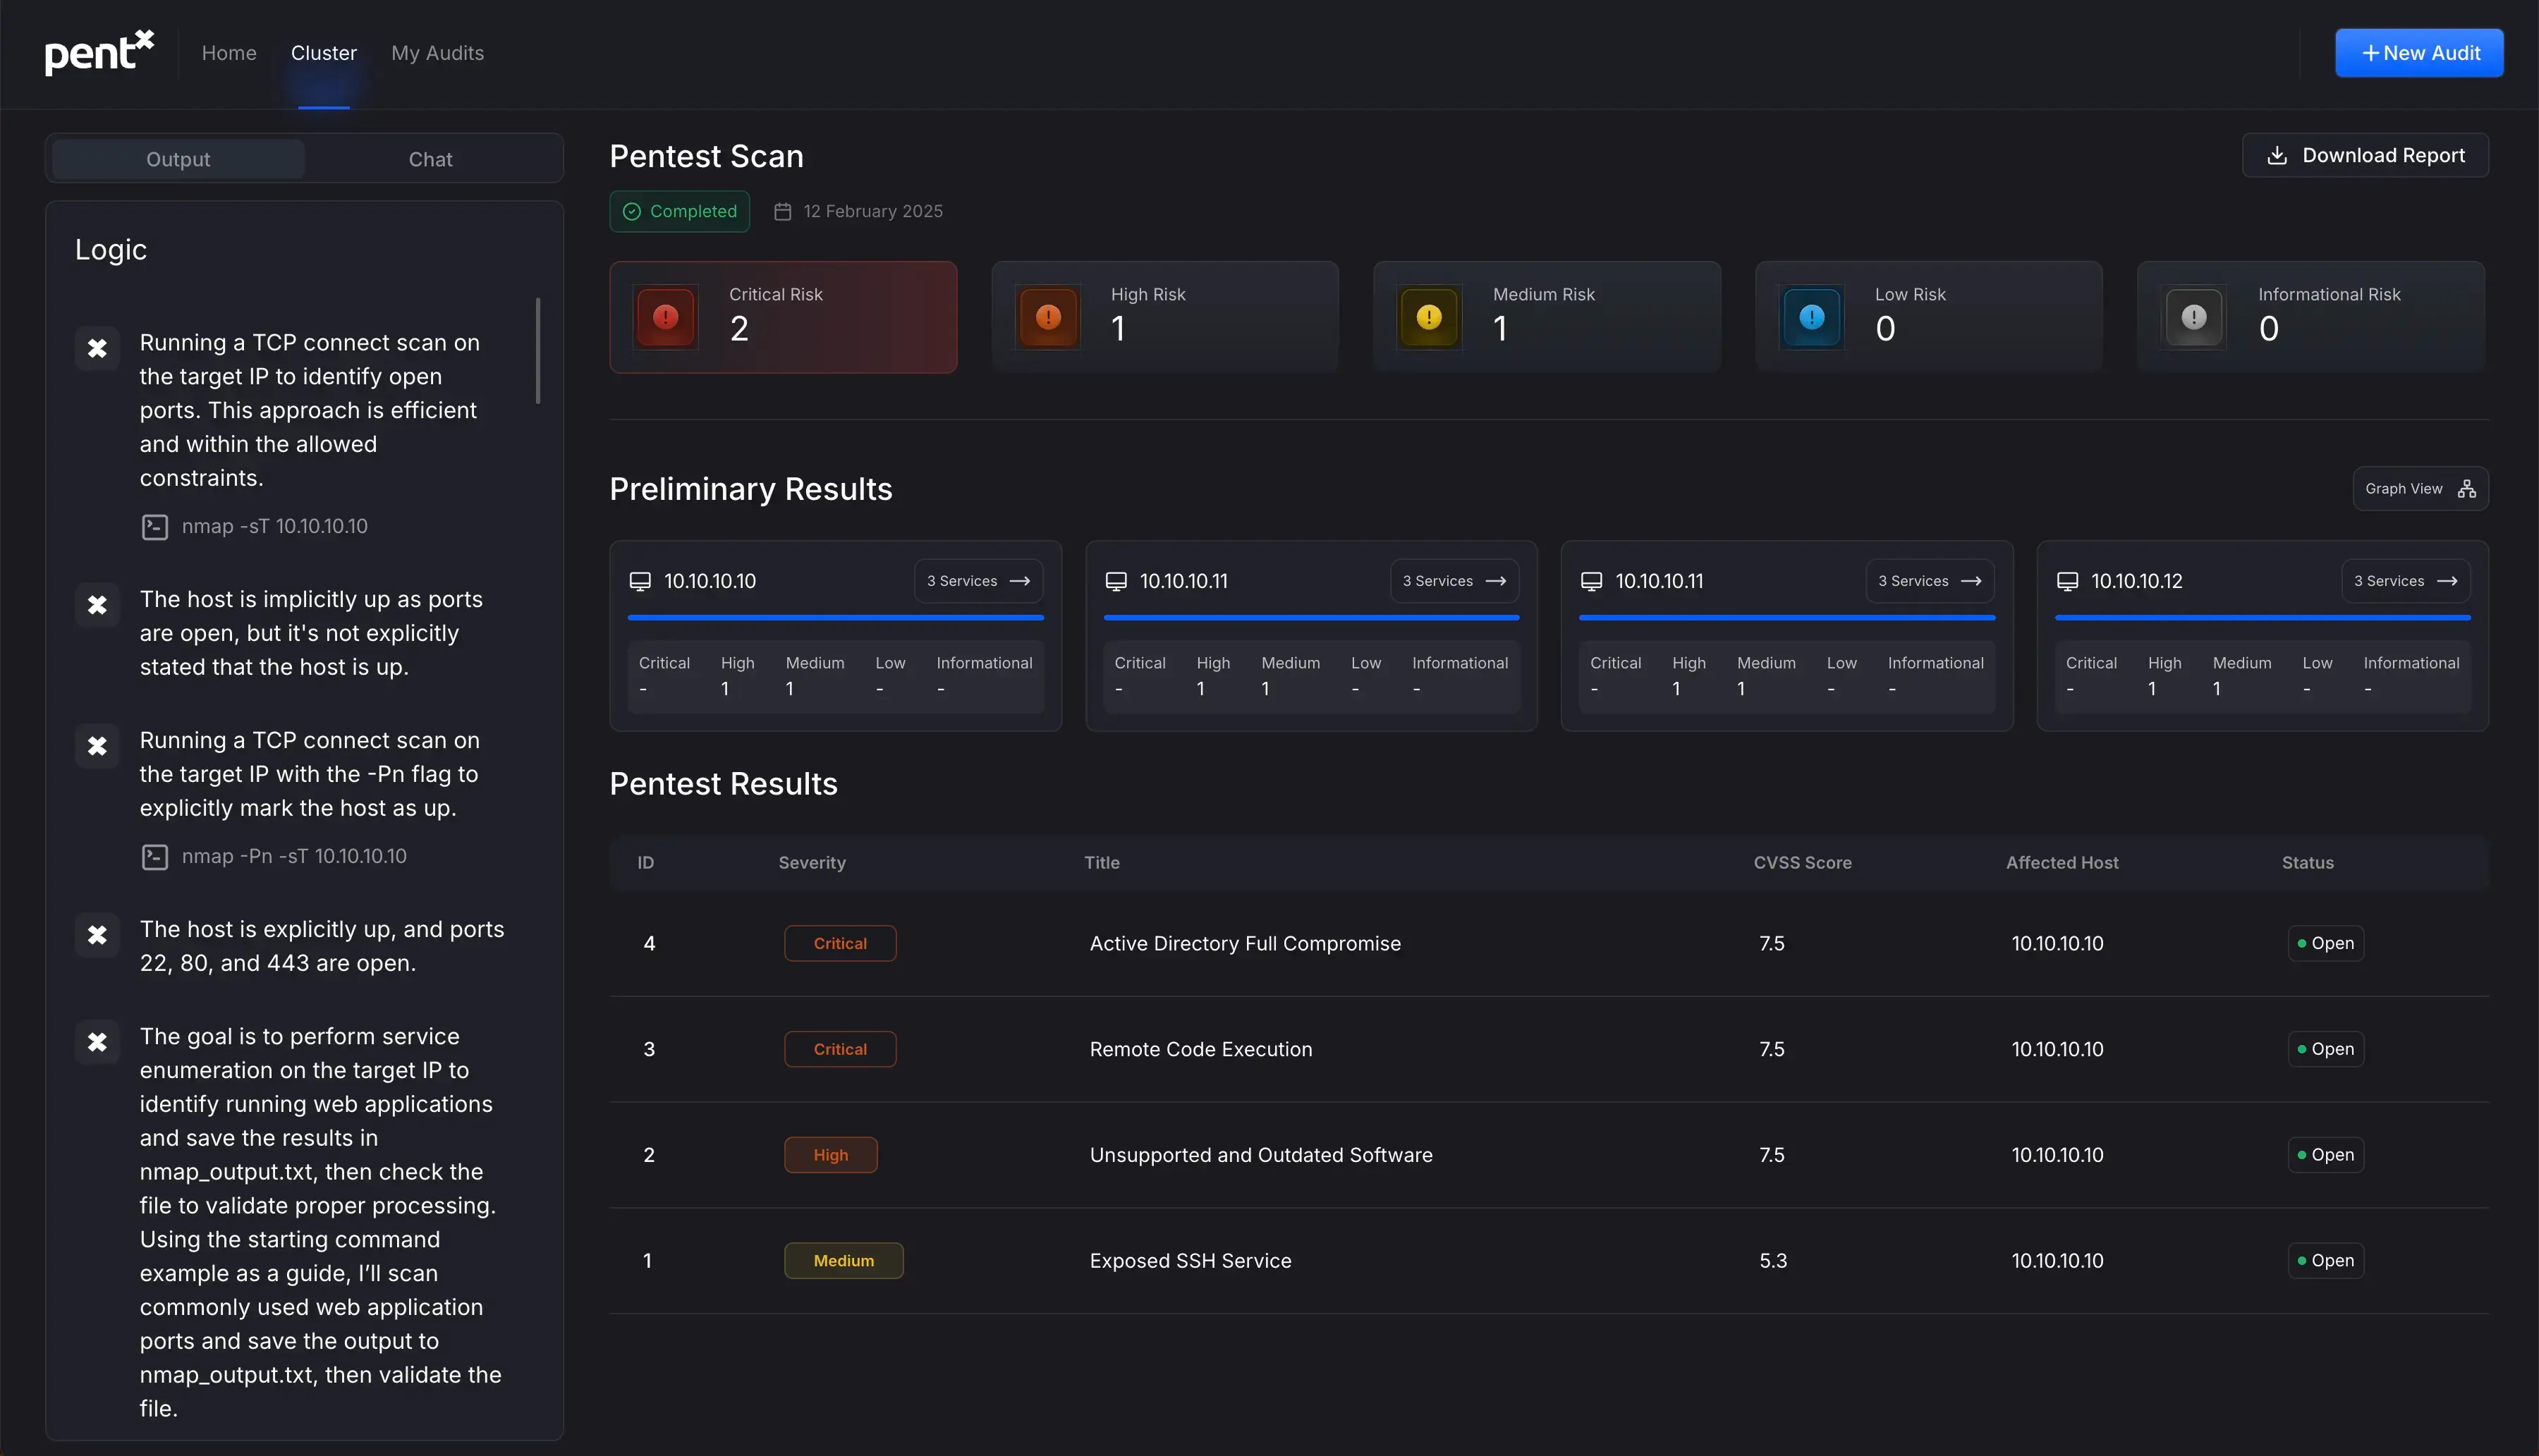Image resolution: width=2539 pixels, height=1456 pixels.
Task: Click the Critical badge for Active Directory Full Compromise
Action: click(840, 943)
